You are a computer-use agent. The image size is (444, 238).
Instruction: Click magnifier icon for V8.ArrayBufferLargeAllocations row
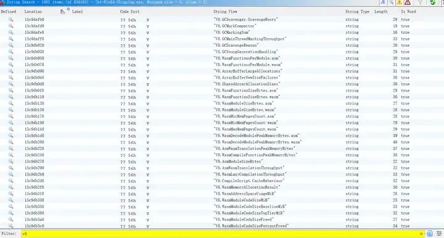10,71
